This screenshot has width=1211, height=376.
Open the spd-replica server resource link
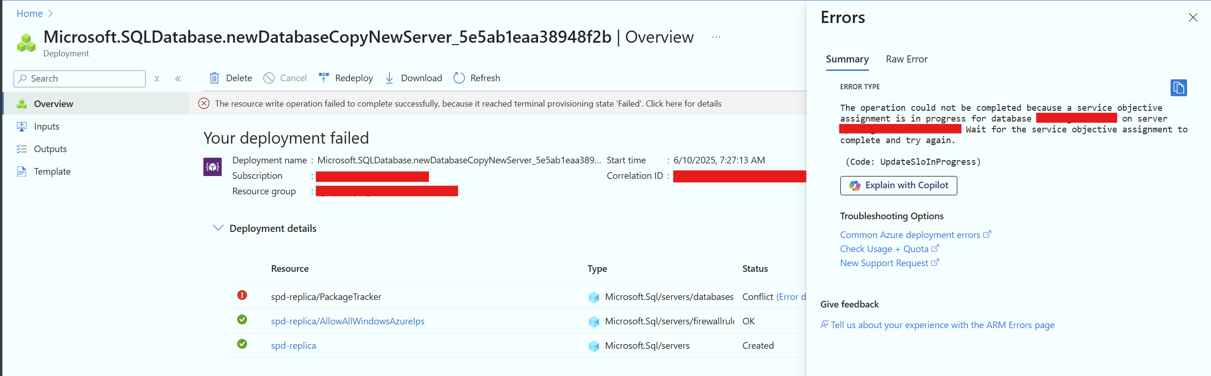(x=293, y=346)
